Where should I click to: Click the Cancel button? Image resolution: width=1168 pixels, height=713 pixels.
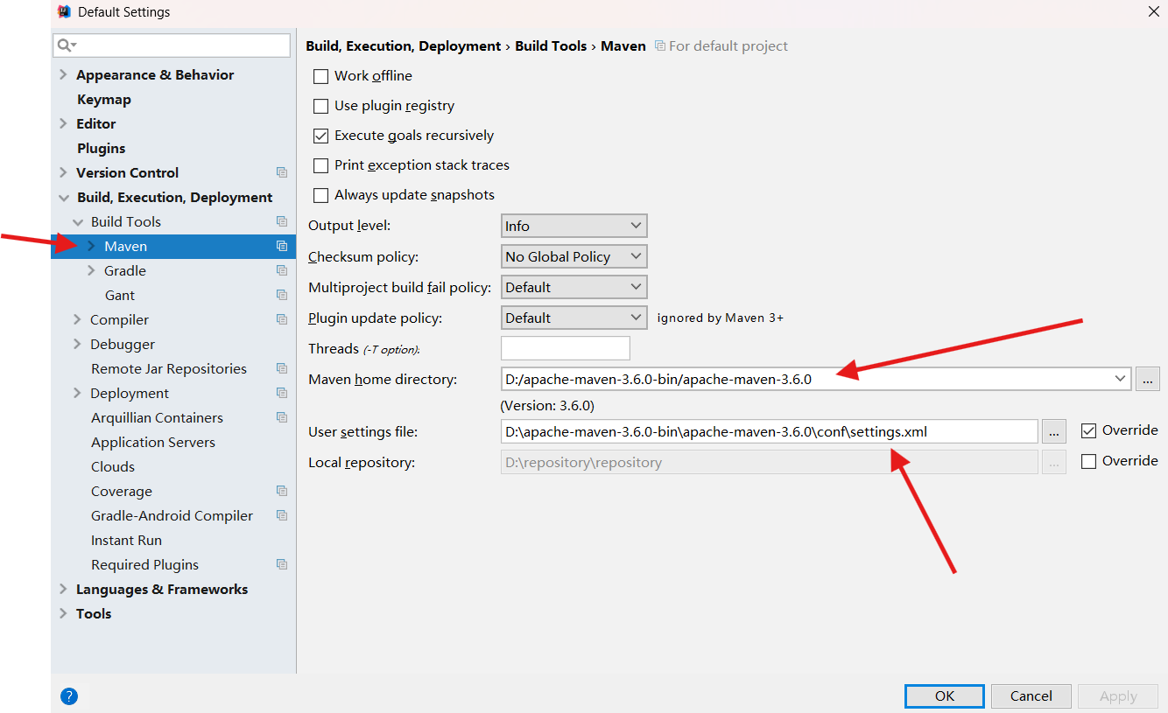click(x=1031, y=696)
